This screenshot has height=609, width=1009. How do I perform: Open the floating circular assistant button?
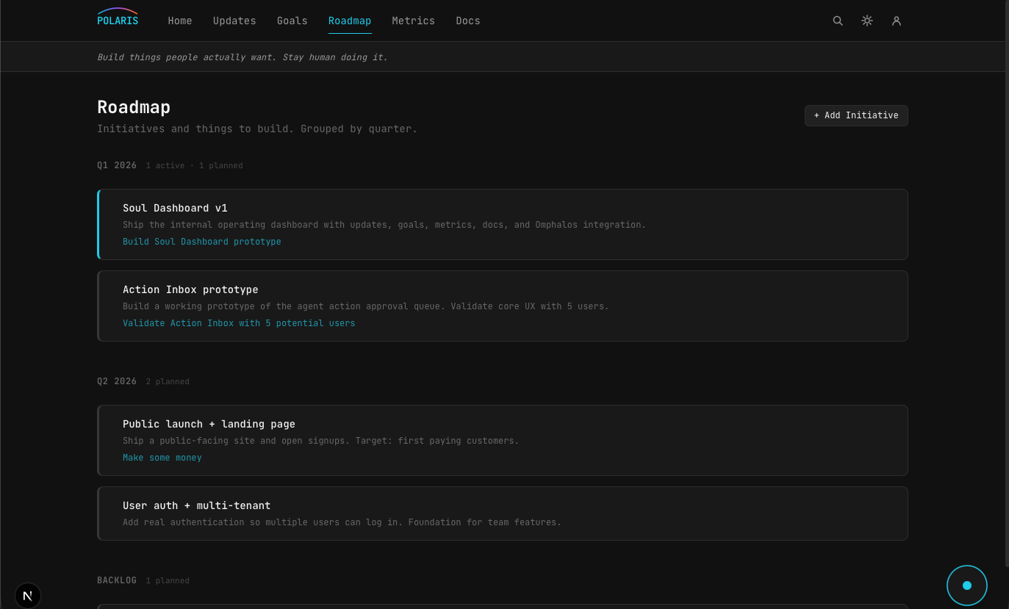point(967,585)
